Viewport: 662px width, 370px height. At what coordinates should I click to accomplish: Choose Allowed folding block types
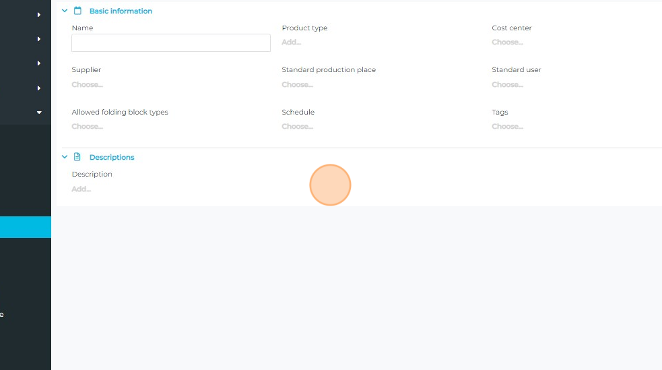point(87,127)
